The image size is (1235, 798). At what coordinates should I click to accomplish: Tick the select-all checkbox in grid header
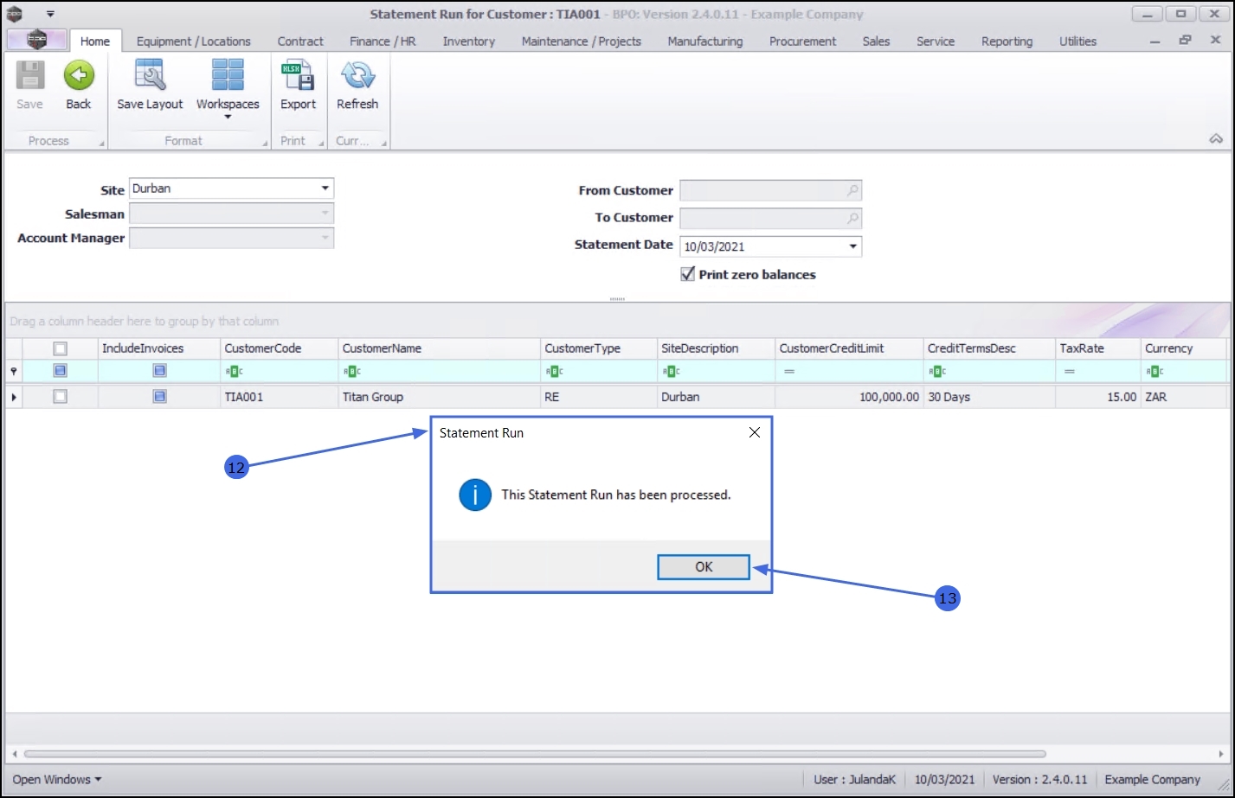coord(60,348)
